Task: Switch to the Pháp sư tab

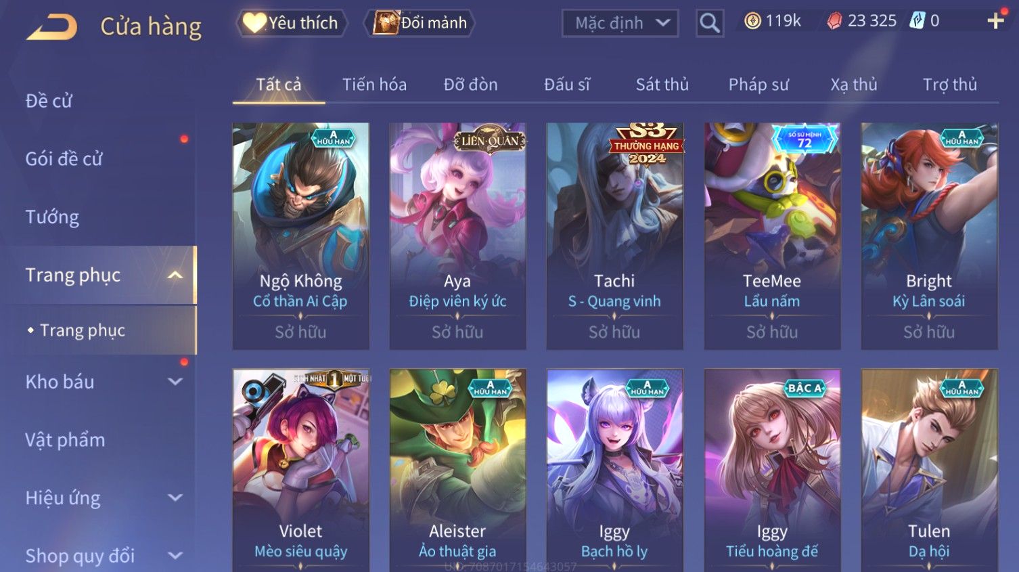Action: 758,85
